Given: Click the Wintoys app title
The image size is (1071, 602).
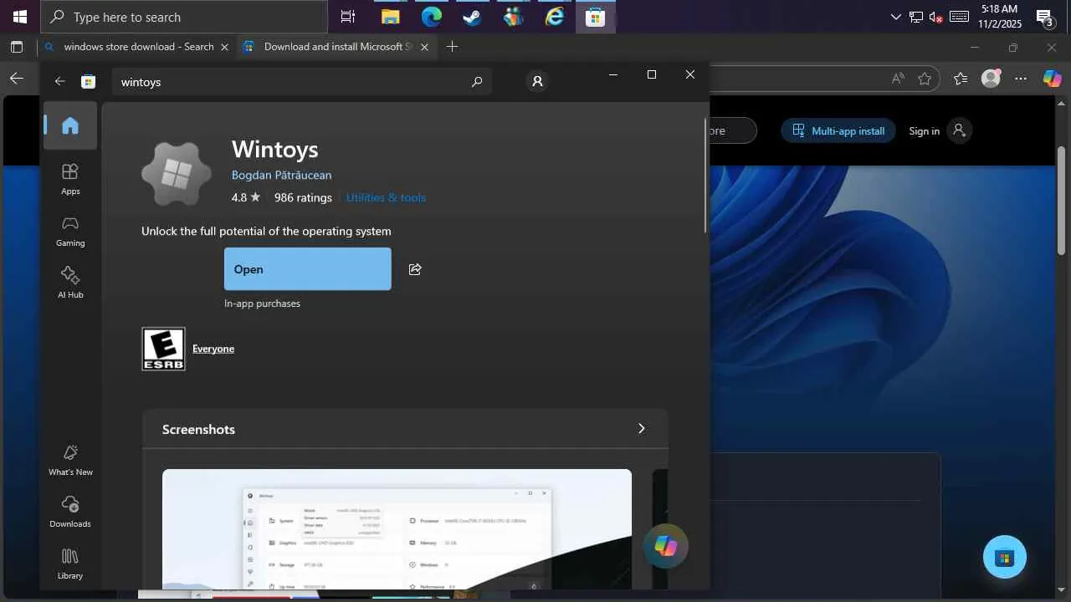Looking at the screenshot, I should pyautogui.click(x=275, y=149).
